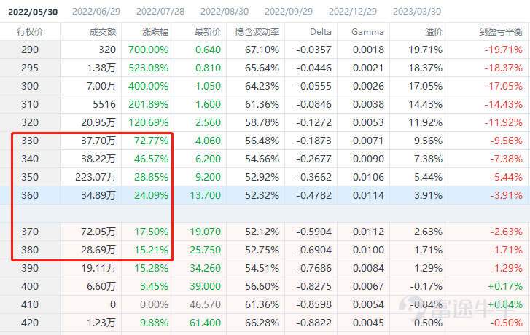Click latest price 61.400
The width and height of the screenshot is (530, 335).
point(206,323)
